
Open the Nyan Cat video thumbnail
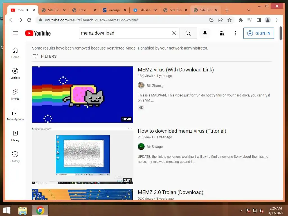[83, 94]
